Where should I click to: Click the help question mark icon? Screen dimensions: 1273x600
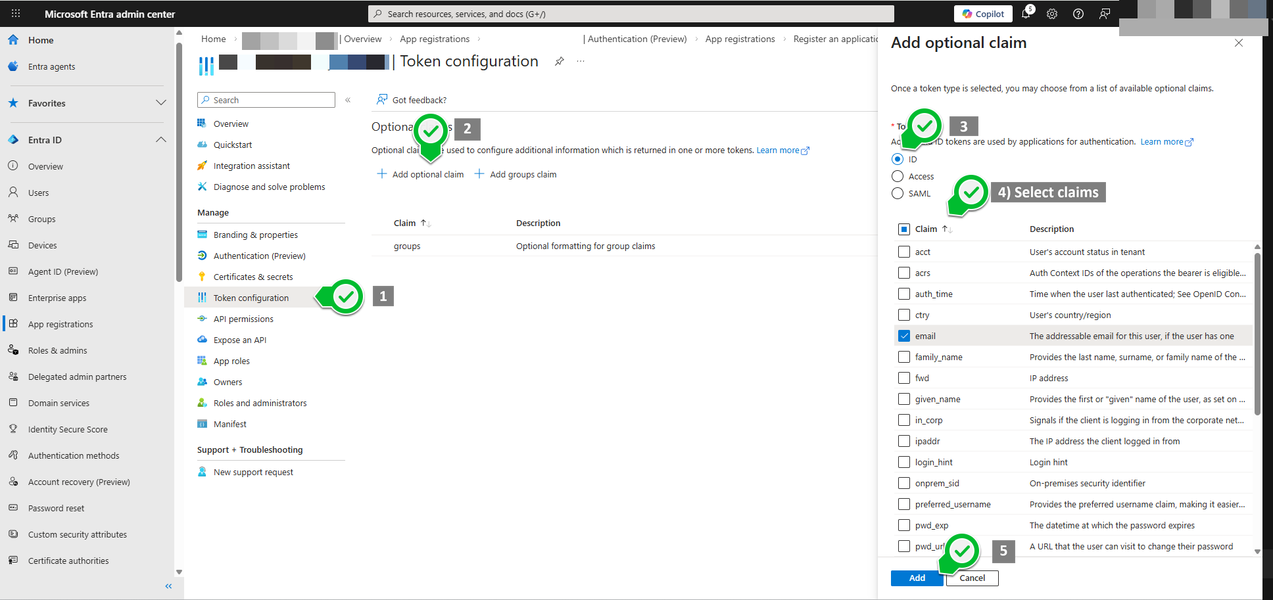[1078, 14]
